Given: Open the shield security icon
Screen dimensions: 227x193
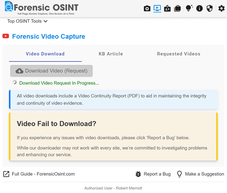Looking at the screenshot, I should (x=210, y=8).
